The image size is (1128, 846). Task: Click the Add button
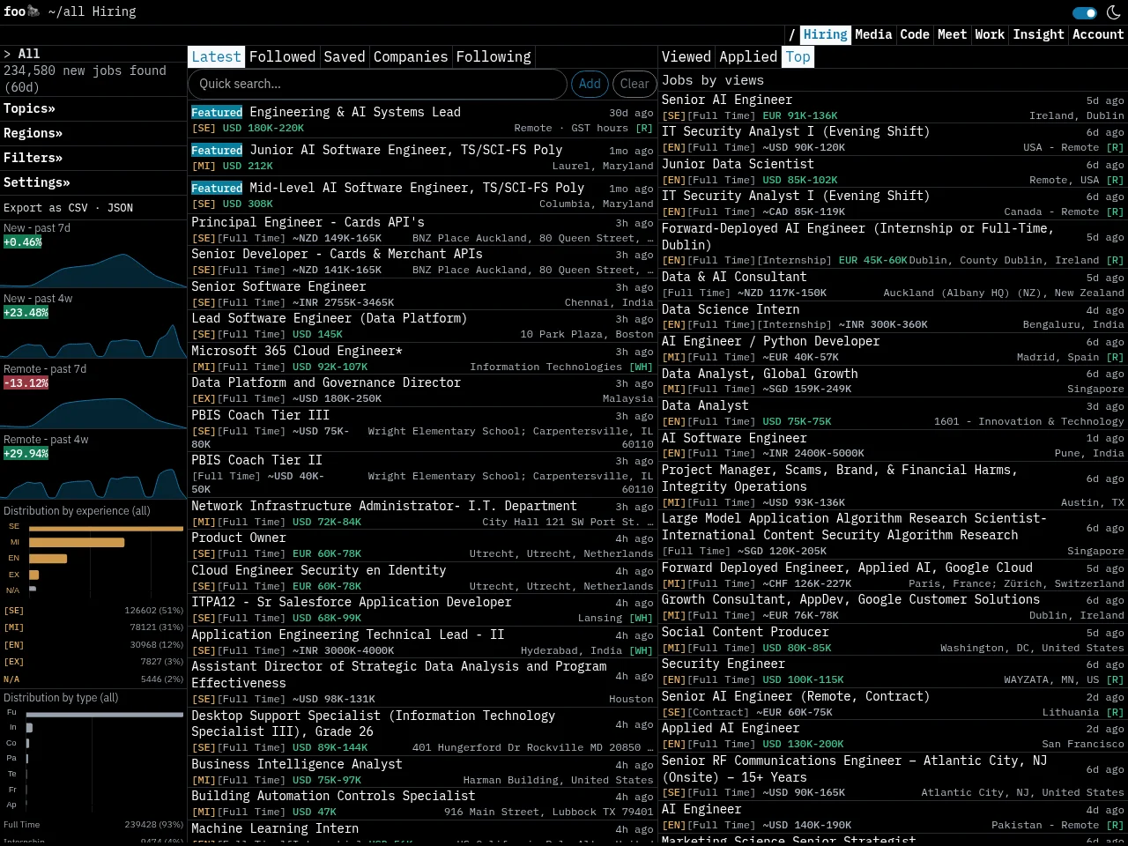(x=590, y=84)
